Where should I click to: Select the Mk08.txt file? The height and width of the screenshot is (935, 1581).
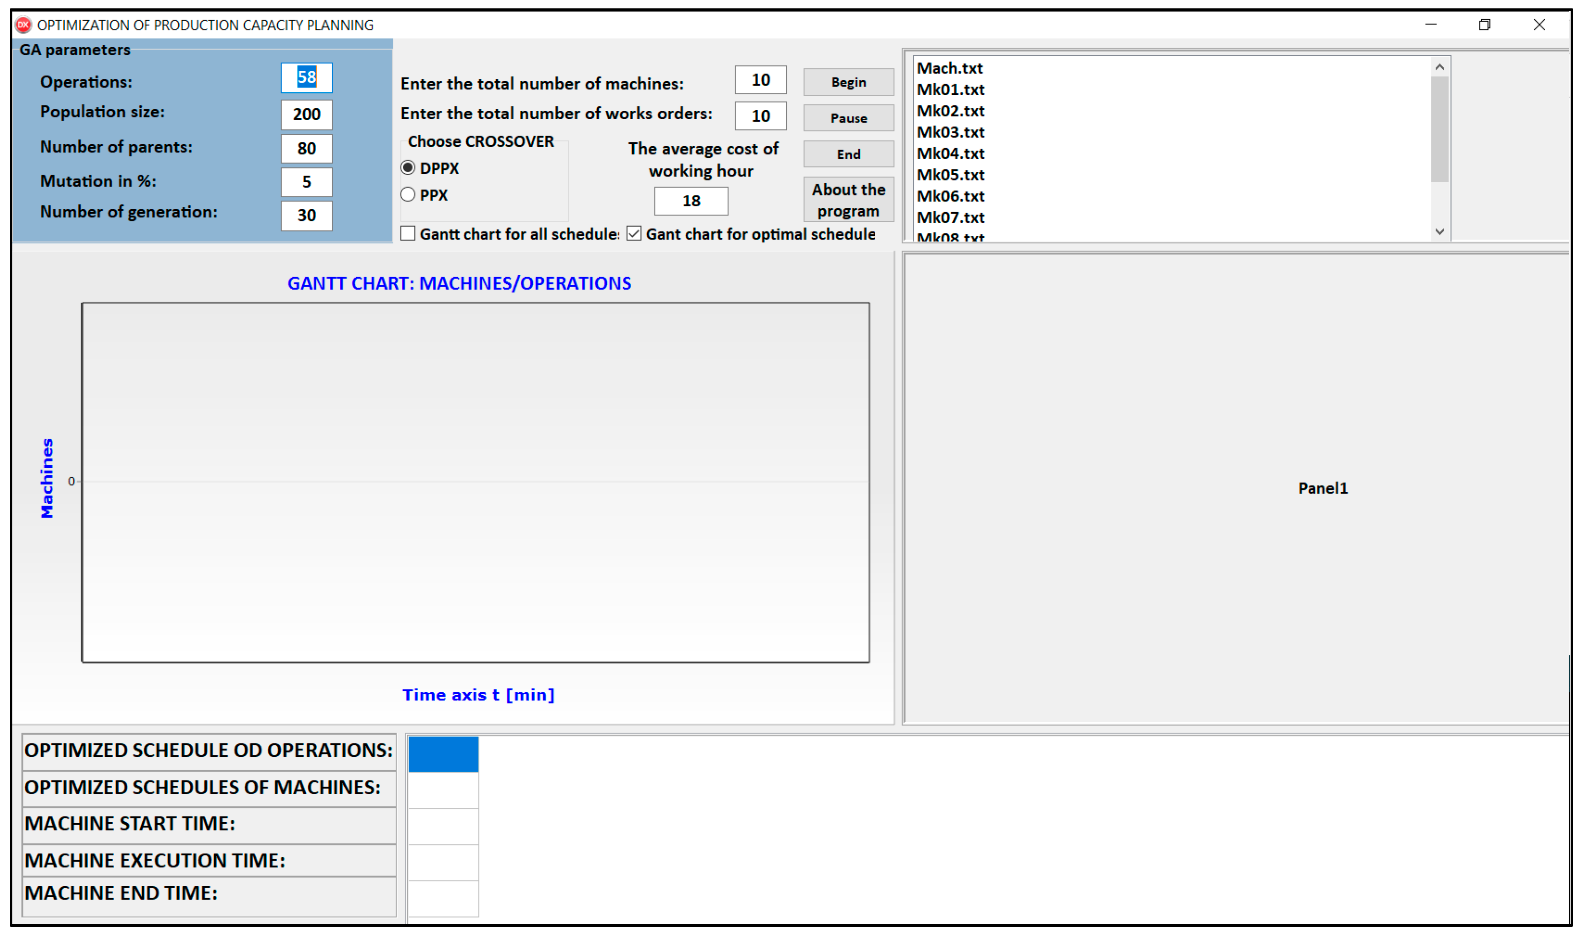pos(951,237)
